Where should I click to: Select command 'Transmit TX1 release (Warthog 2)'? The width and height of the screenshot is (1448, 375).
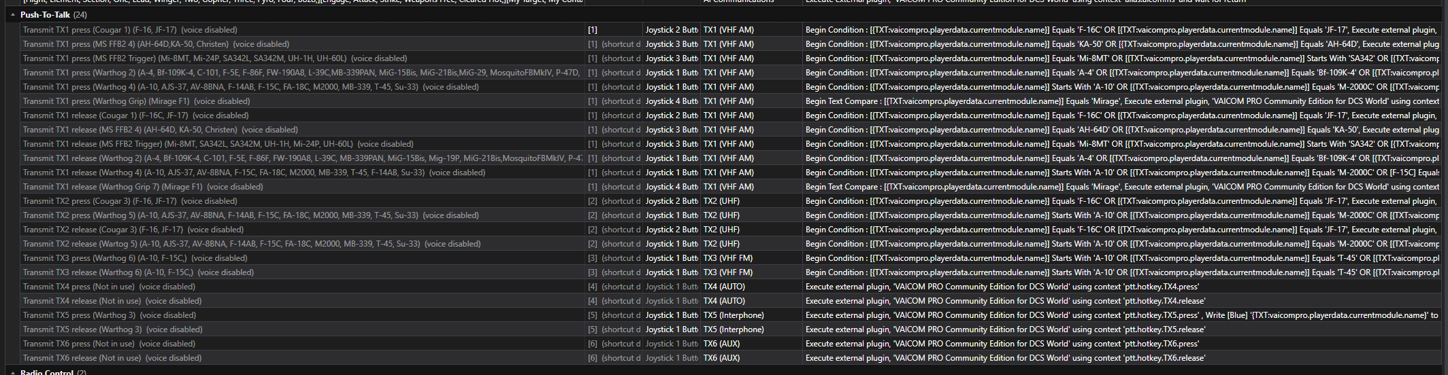302,158
